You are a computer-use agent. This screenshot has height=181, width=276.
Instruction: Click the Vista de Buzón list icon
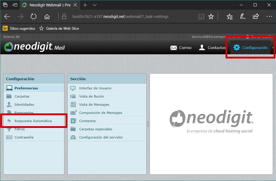point(73,96)
